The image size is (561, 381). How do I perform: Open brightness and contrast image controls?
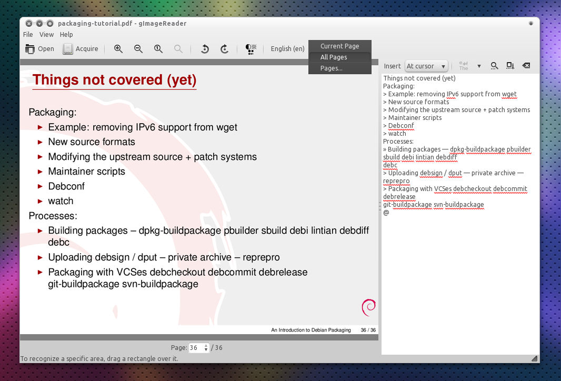click(x=251, y=48)
